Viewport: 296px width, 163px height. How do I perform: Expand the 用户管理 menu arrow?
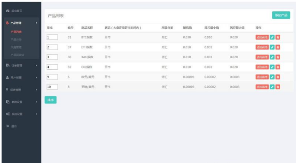pos(36,78)
